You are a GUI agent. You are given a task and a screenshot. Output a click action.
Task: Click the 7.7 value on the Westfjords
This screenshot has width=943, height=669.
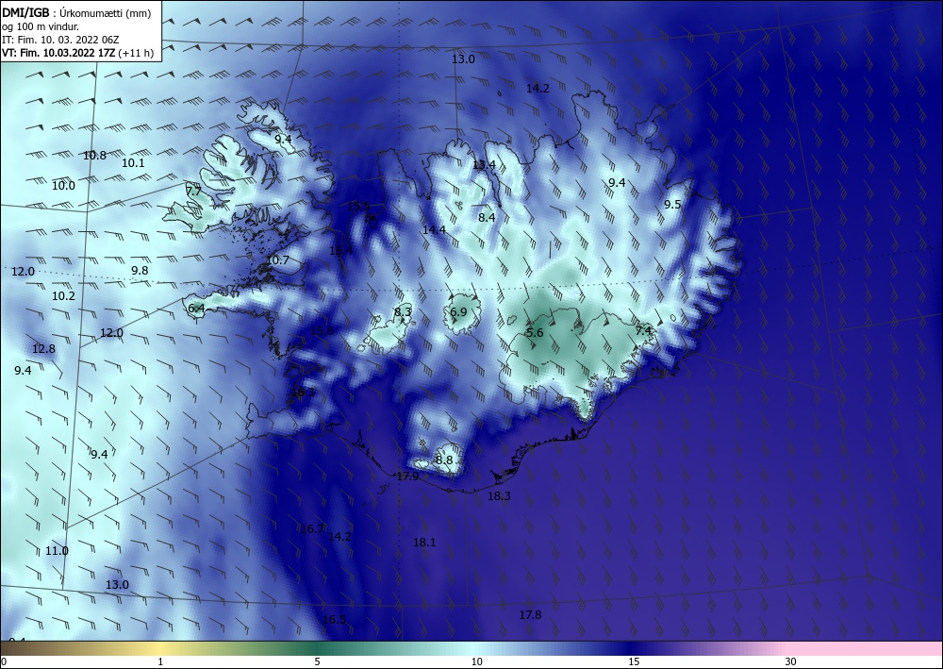tap(193, 192)
